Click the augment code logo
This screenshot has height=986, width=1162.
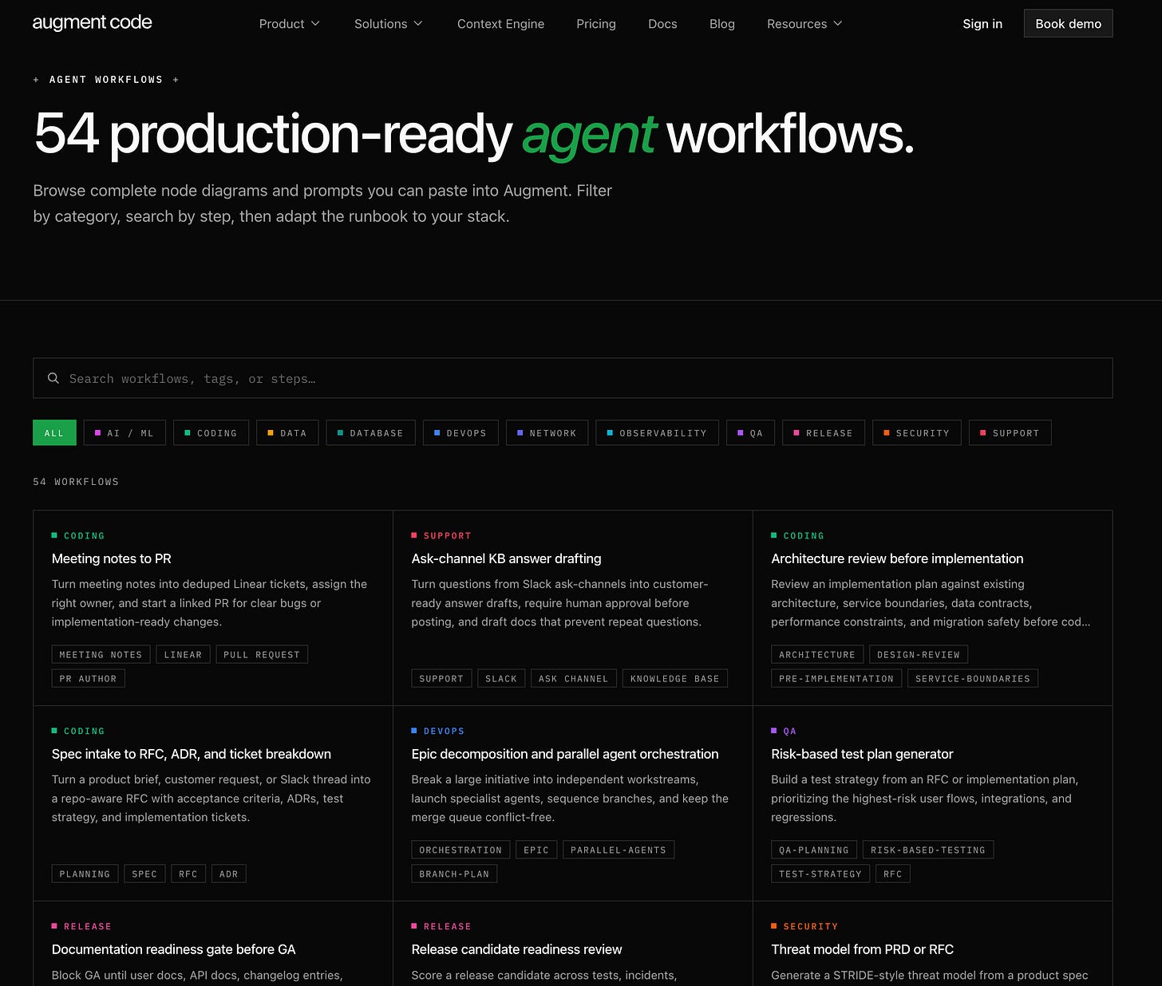(x=92, y=23)
